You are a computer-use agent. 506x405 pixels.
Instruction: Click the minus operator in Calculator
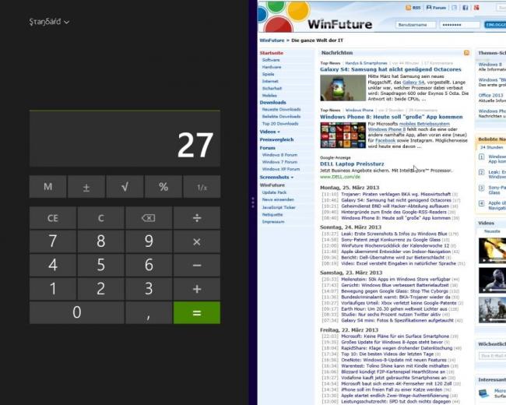click(x=197, y=265)
